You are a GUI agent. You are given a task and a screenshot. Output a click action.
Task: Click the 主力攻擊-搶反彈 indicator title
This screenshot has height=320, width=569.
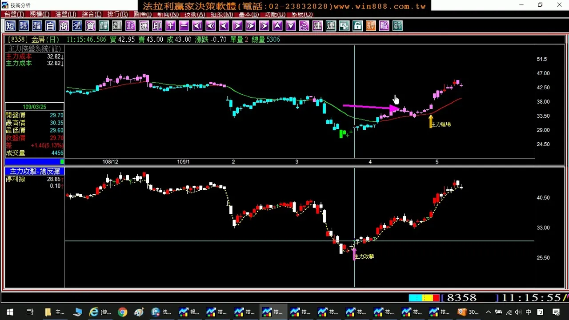point(35,171)
